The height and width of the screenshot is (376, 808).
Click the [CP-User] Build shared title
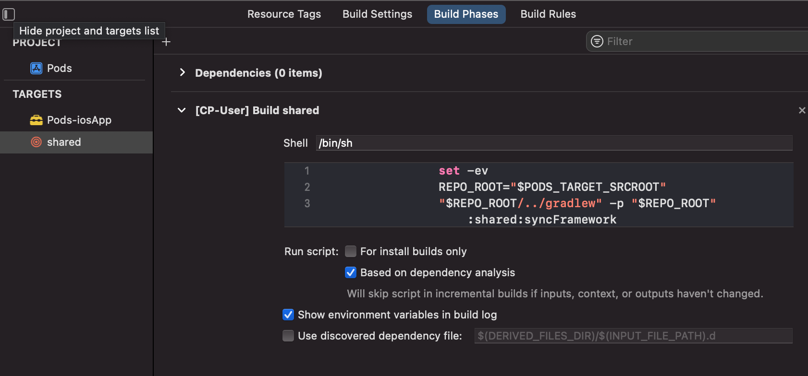tap(257, 110)
